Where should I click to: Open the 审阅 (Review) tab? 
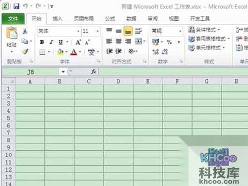click(x=152, y=18)
